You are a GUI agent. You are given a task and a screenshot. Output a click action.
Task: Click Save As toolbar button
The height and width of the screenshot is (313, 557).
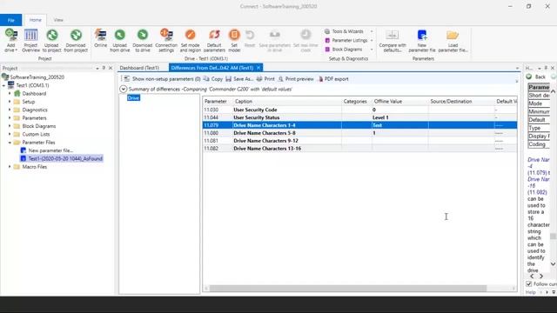pyautogui.click(x=239, y=79)
